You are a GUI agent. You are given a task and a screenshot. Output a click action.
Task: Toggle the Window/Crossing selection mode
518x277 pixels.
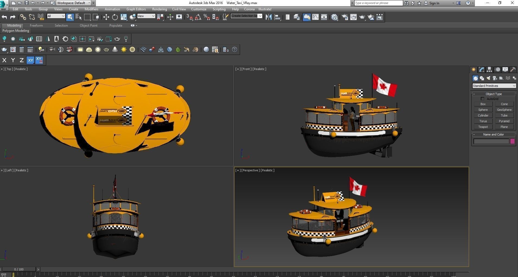click(96, 17)
